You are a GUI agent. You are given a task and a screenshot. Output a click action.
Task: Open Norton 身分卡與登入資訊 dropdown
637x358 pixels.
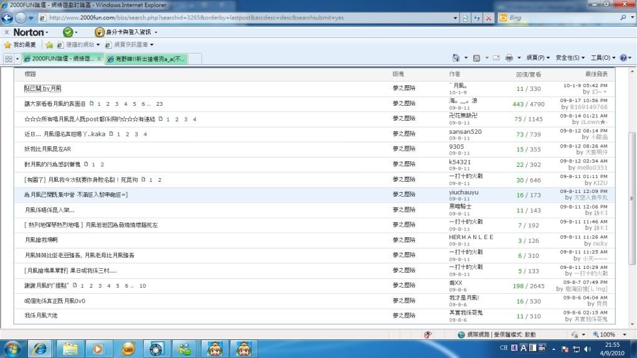[126, 32]
